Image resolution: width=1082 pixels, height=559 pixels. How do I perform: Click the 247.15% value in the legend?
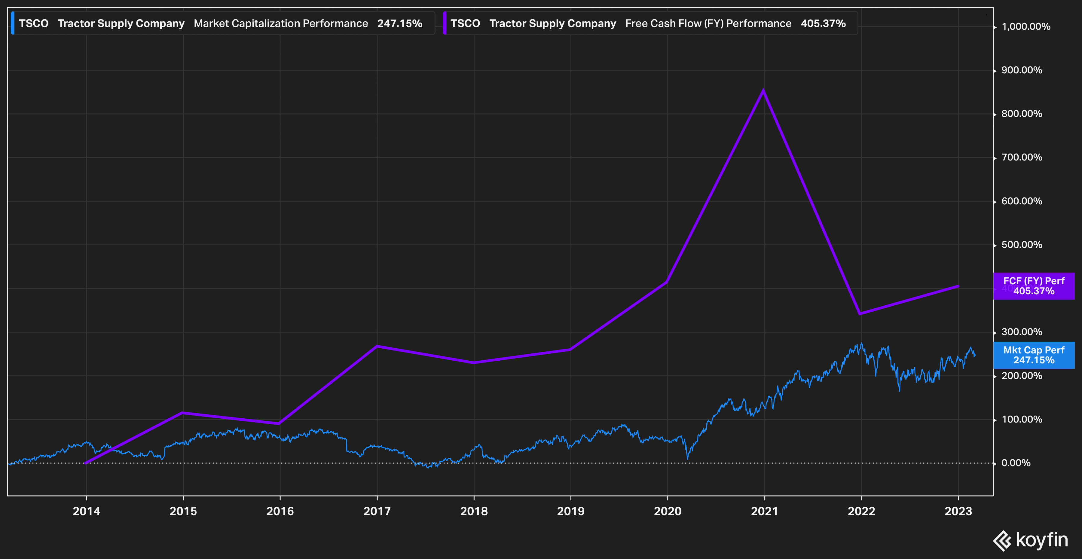pyautogui.click(x=399, y=23)
